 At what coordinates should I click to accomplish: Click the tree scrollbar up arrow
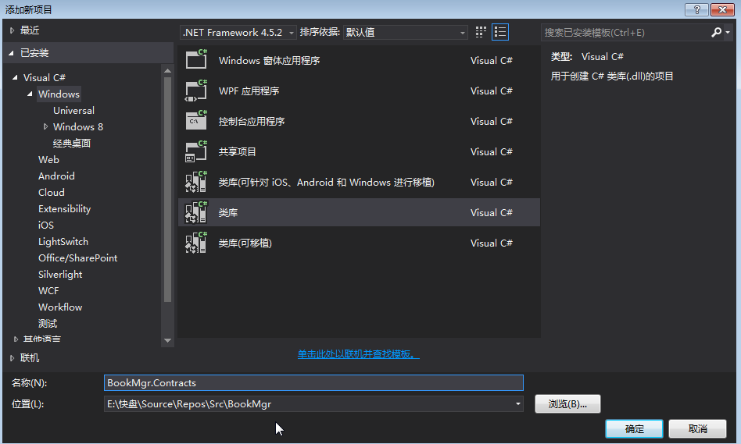coord(167,71)
